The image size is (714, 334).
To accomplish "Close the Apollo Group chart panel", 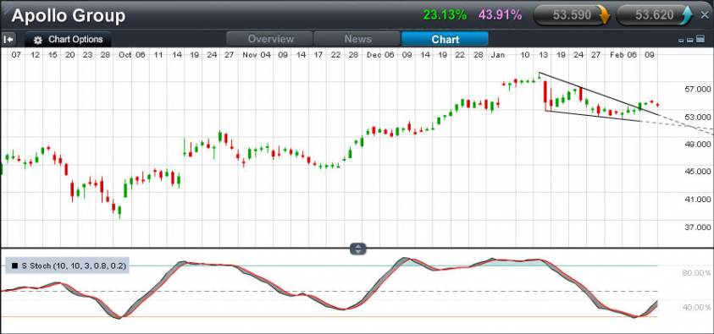I will pyautogui.click(x=704, y=15).
